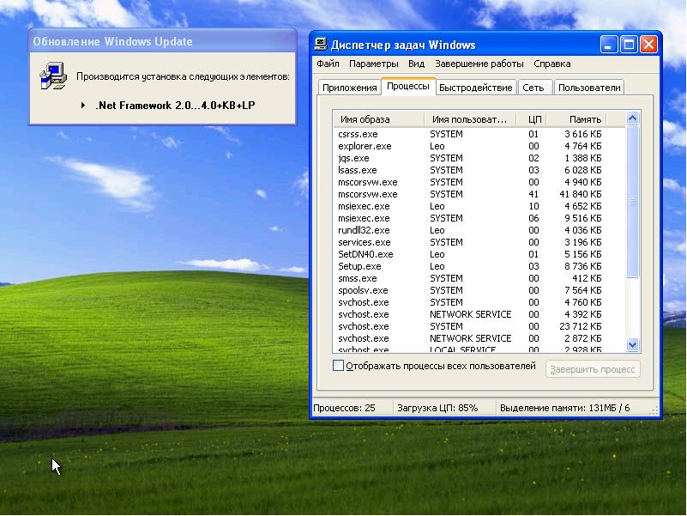Screen dimensions: 687x516
Task: Switch to the Быстродействие tab
Action: pyautogui.click(x=476, y=88)
